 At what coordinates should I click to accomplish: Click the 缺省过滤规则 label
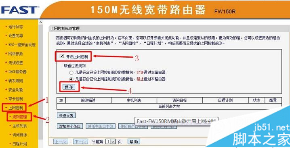point(75,66)
